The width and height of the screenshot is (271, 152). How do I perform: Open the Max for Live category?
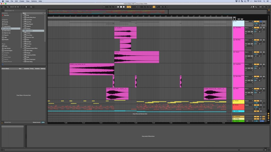(x=7, y=33)
